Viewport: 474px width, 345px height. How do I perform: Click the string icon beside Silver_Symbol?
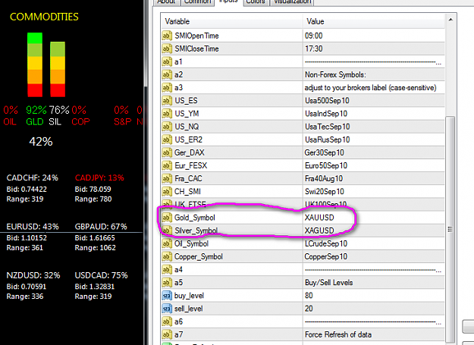[x=167, y=231]
